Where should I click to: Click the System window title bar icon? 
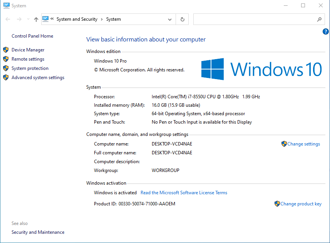(7, 5)
